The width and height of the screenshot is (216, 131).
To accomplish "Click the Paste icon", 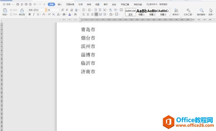I will coord(5,11).
